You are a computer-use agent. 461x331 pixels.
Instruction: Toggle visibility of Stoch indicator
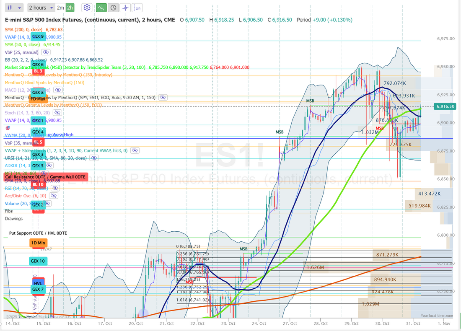coord(57,113)
